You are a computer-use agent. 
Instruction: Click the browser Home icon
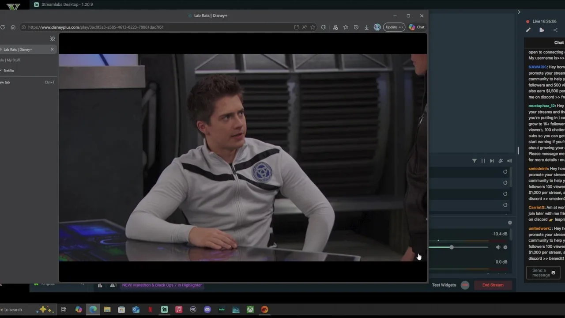[x=13, y=27]
